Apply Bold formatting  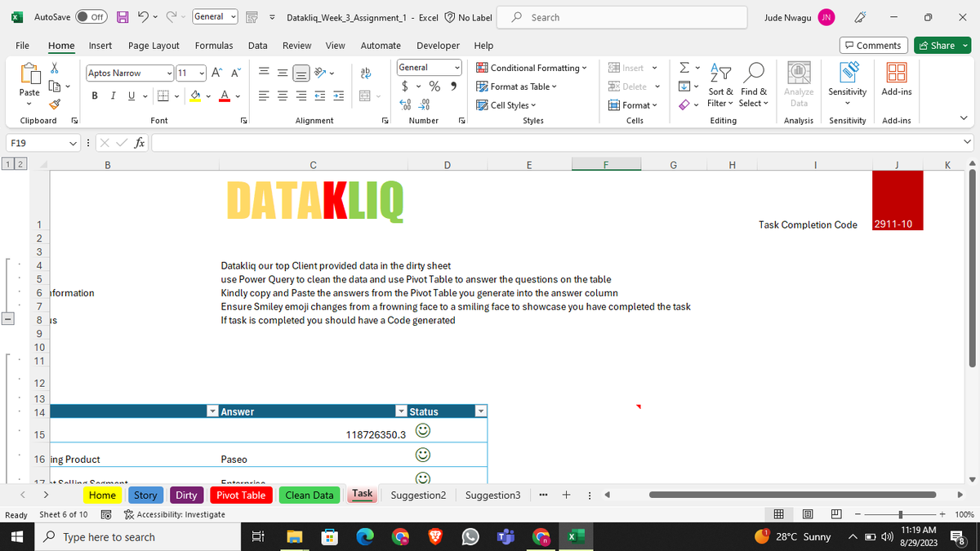[x=95, y=96]
